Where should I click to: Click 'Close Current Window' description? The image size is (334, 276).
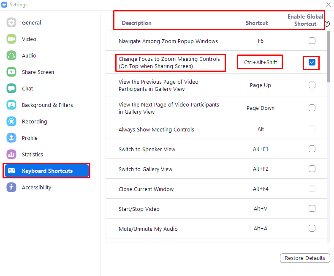coord(146,189)
